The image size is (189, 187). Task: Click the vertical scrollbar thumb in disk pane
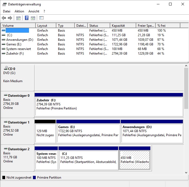186,88
